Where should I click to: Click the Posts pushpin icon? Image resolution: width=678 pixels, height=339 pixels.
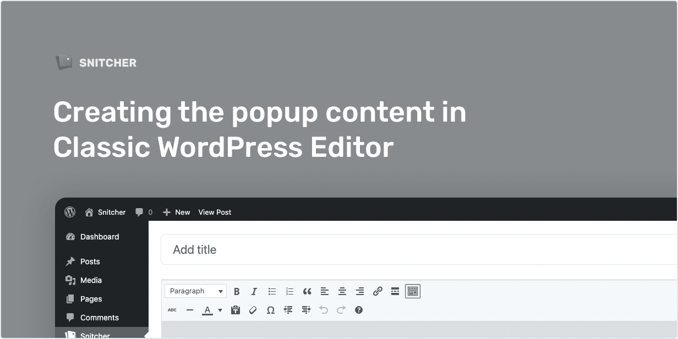(70, 261)
